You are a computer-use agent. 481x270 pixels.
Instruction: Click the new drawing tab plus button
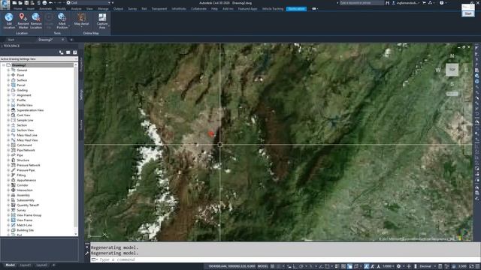71,40
